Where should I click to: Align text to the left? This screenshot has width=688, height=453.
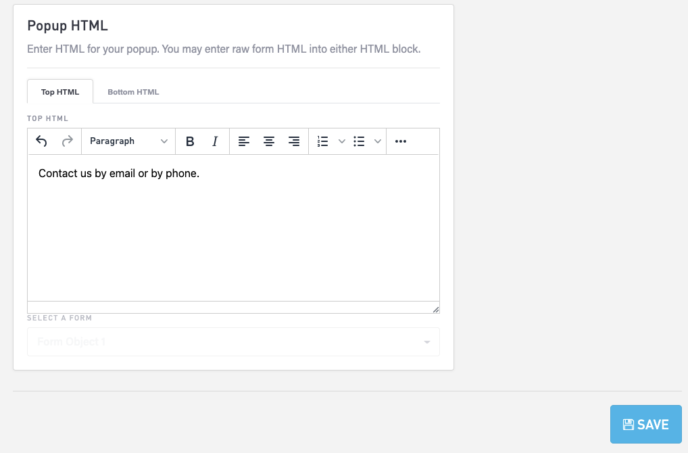pos(244,141)
